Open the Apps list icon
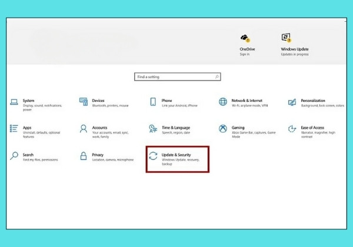Image resolution: width=353 pixels, height=247 pixels. pos(14,129)
